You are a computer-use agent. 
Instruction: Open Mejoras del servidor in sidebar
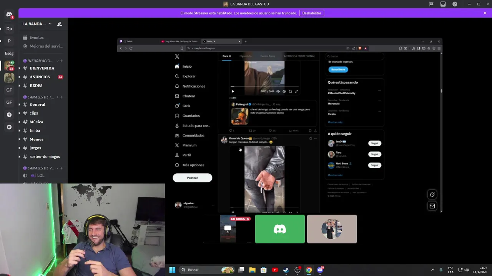[43, 46]
